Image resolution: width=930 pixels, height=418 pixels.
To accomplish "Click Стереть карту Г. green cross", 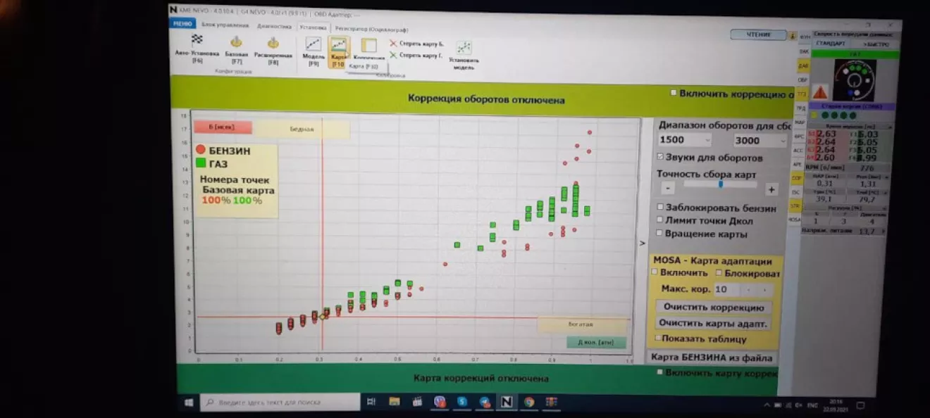I will (393, 55).
